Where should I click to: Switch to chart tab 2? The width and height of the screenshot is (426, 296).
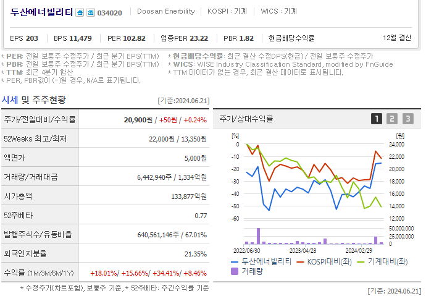coord(392,119)
